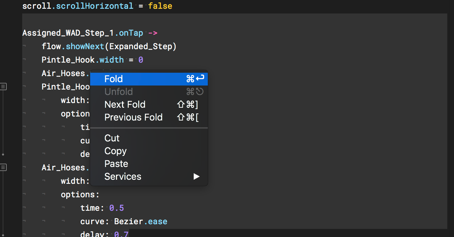This screenshot has width=454, height=237.
Task: Choose Cut from the context menu
Action: pos(112,138)
